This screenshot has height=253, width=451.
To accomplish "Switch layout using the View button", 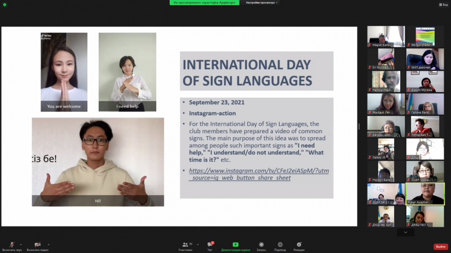I will click(x=443, y=3).
